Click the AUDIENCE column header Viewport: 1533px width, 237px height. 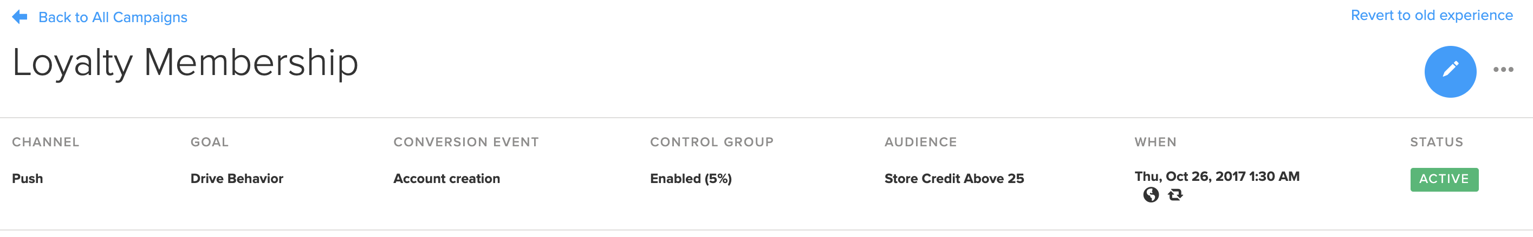coord(921,142)
